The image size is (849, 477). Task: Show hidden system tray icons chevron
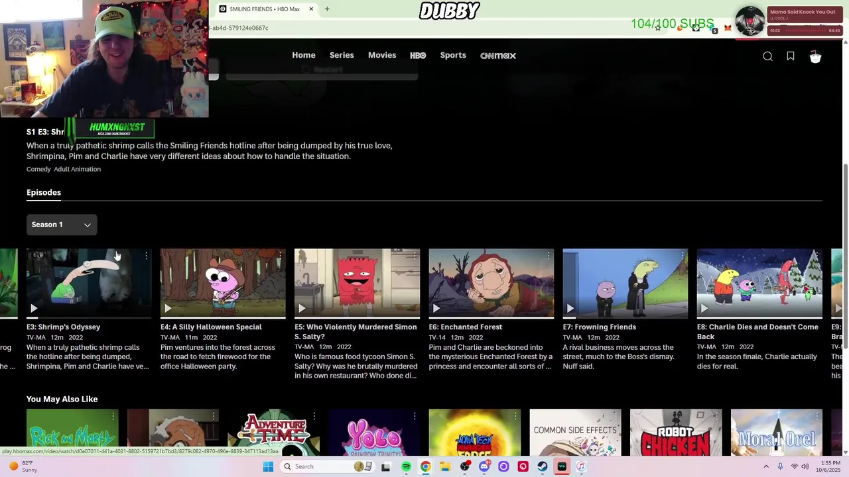point(766,466)
